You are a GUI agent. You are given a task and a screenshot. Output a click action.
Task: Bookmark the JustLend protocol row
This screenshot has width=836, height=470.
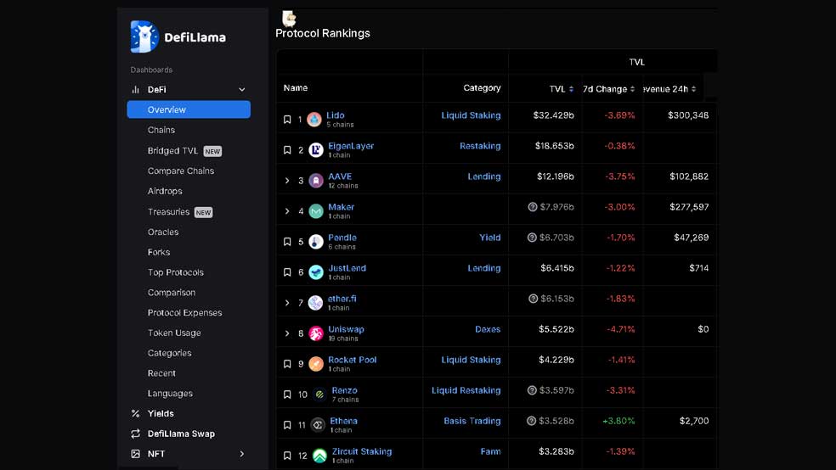287,272
